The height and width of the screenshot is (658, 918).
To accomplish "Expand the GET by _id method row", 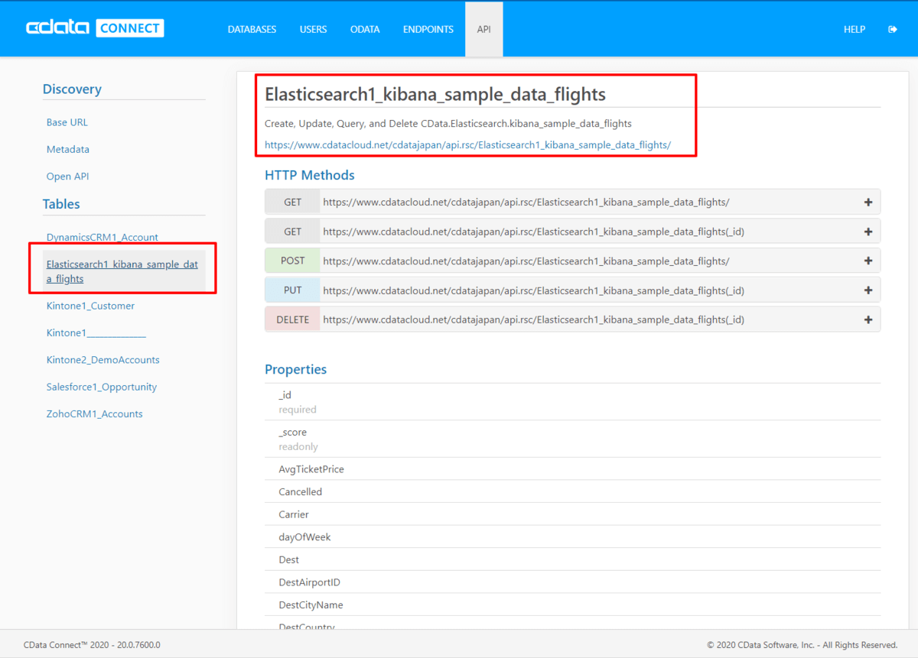I will (868, 232).
